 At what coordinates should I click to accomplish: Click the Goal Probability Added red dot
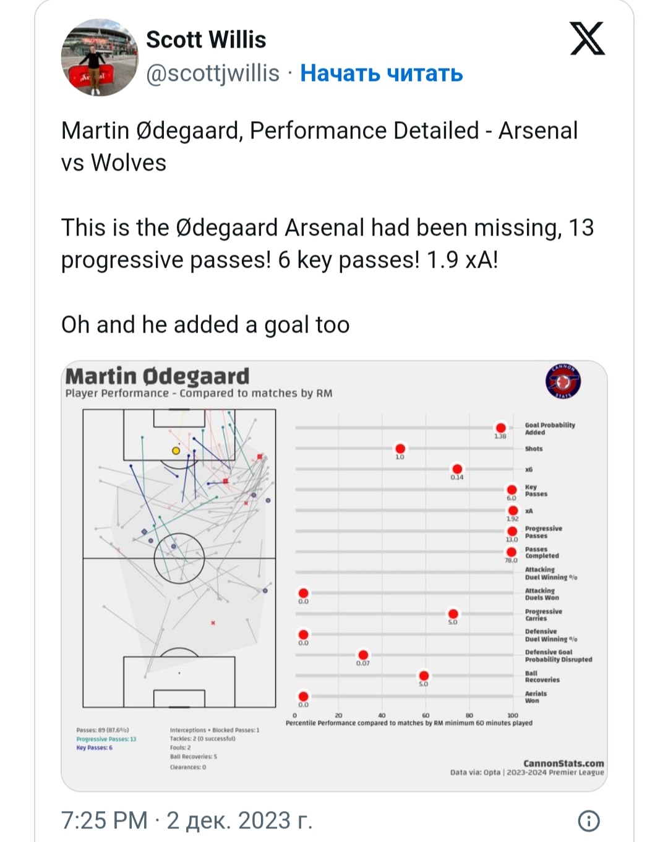pos(501,428)
